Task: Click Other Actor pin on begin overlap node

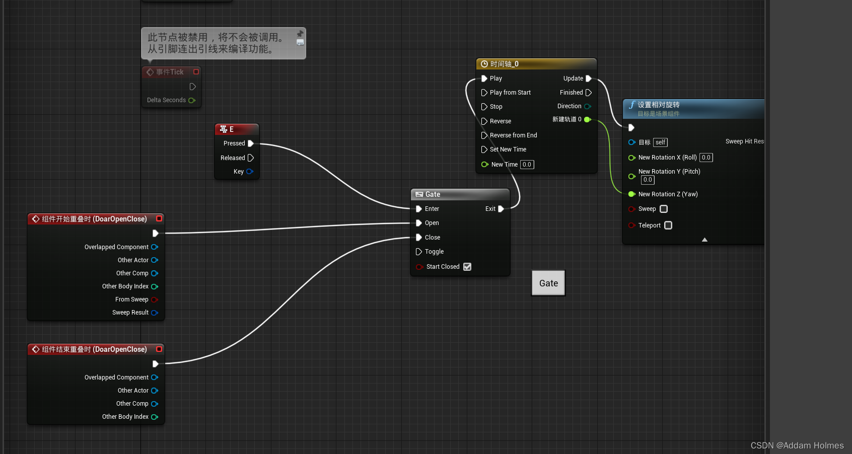Action: [x=155, y=260]
